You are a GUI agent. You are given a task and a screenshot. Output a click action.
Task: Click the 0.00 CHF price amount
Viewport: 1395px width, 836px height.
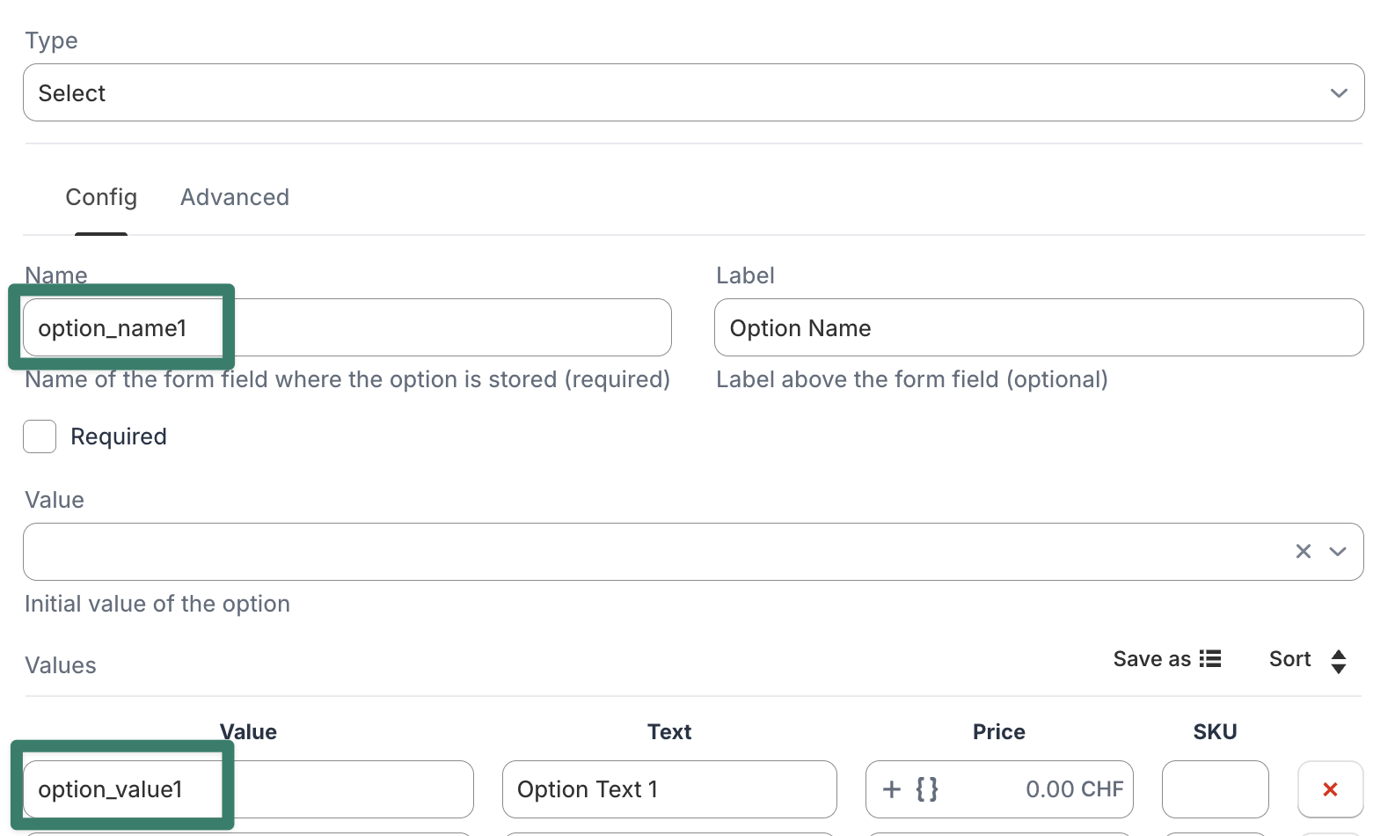1074,789
